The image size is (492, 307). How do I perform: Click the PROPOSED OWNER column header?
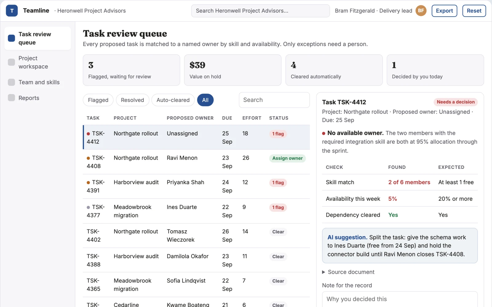[x=190, y=118]
